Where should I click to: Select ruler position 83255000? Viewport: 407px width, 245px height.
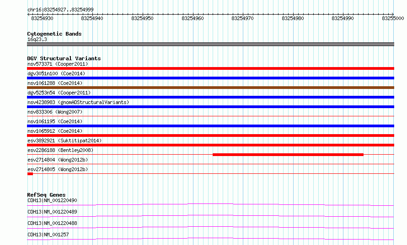pyautogui.click(x=393, y=18)
